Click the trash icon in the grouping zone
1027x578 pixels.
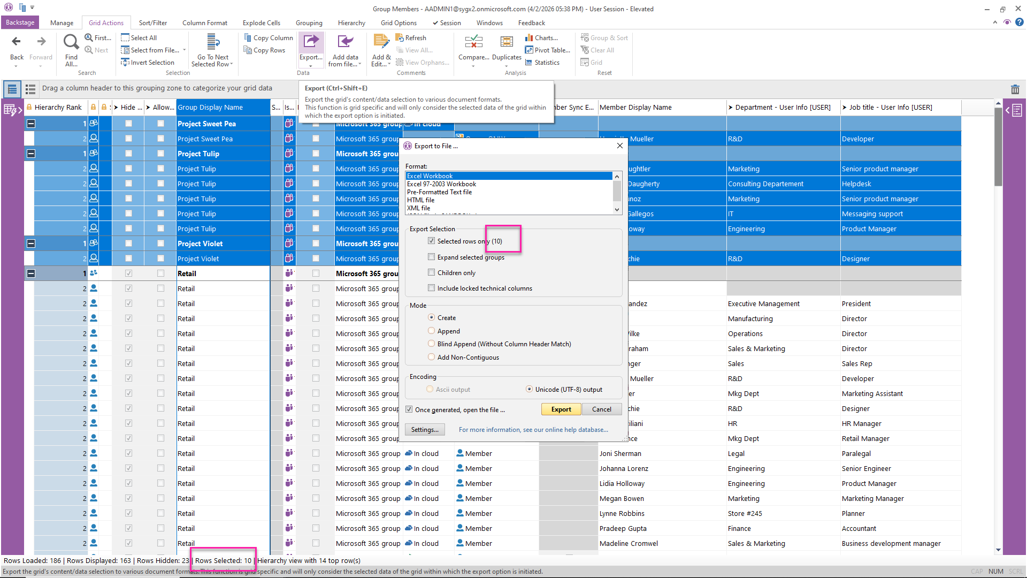(1015, 89)
